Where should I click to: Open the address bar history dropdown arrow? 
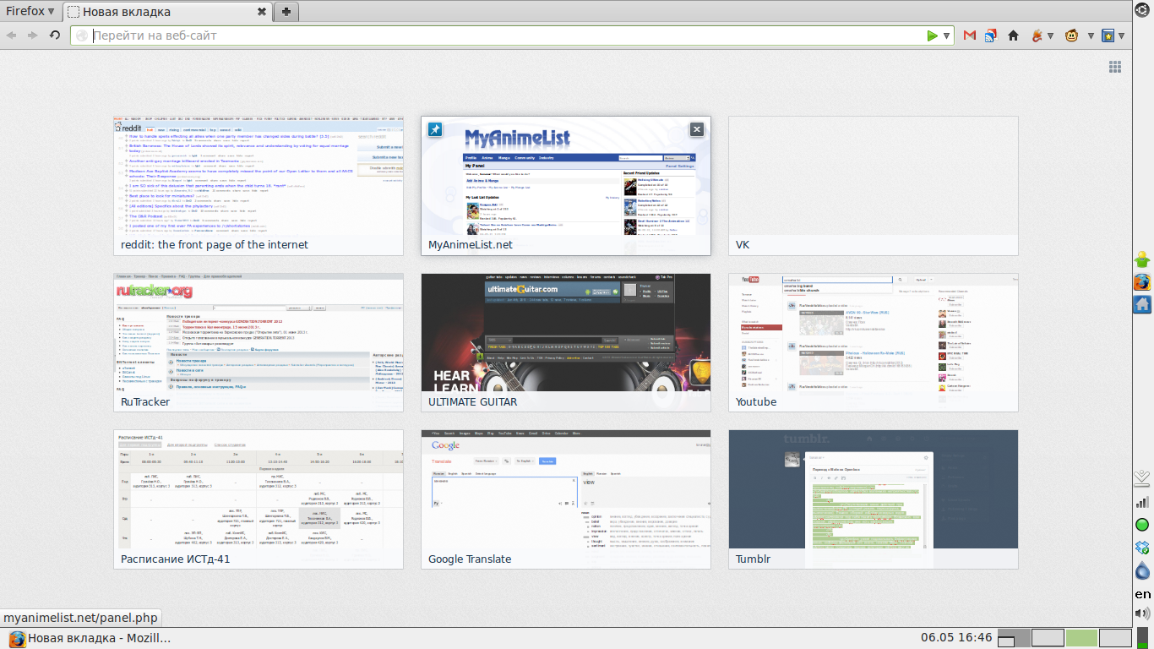click(x=946, y=36)
